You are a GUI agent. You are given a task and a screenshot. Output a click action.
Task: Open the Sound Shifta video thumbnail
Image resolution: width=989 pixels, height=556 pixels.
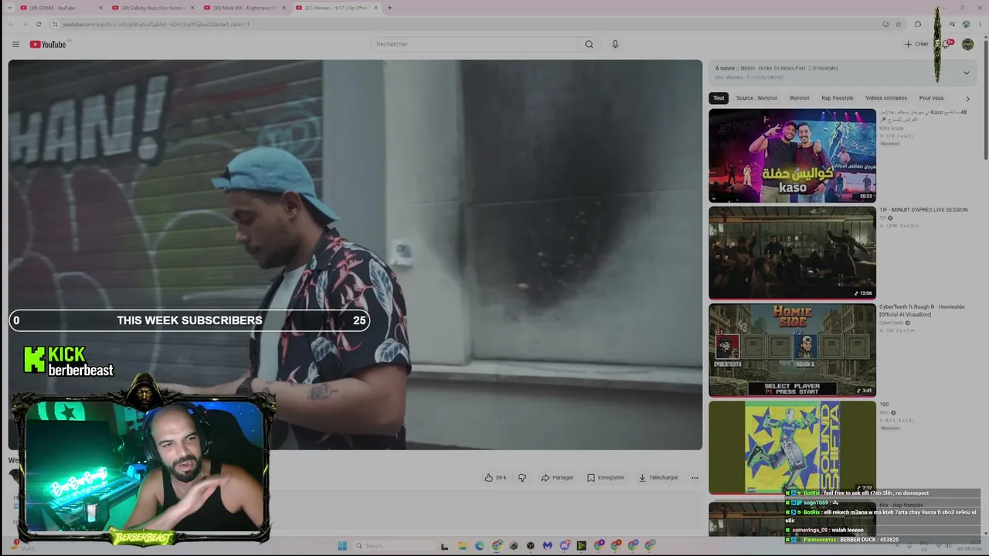click(792, 447)
